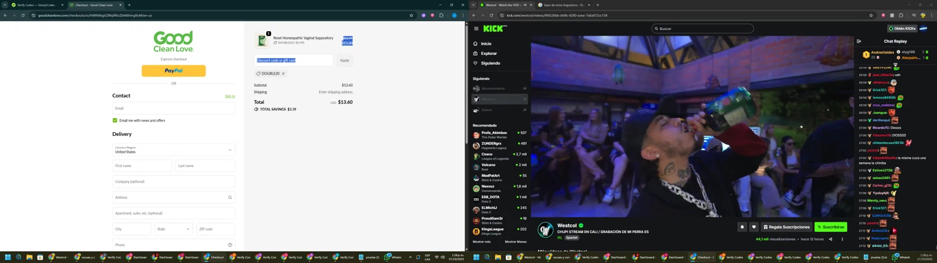Image resolution: width=937 pixels, height=263 pixels.
Task: Open the State dropdown in Delivery
Action: pyautogui.click(x=174, y=229)
